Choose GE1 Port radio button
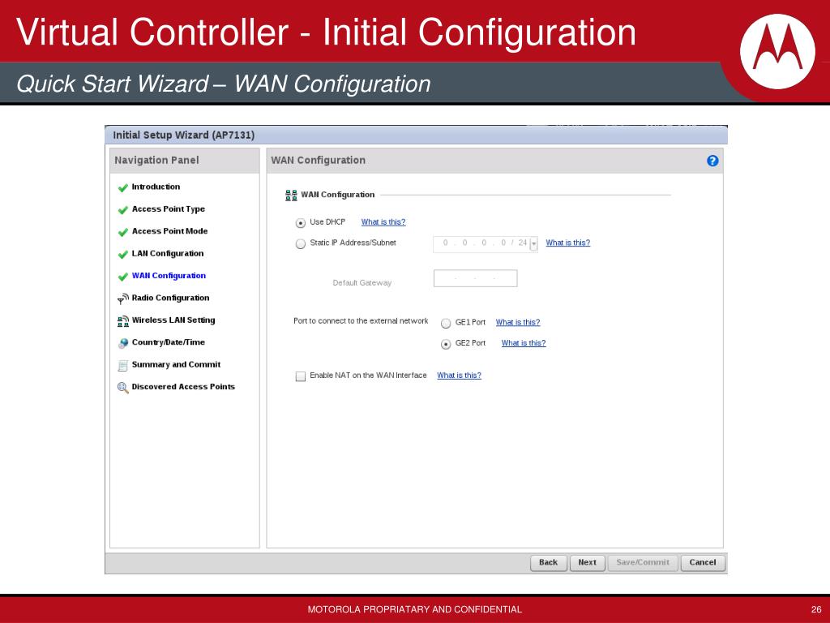This screenshot has width=830, height=623. click(446, 323)
